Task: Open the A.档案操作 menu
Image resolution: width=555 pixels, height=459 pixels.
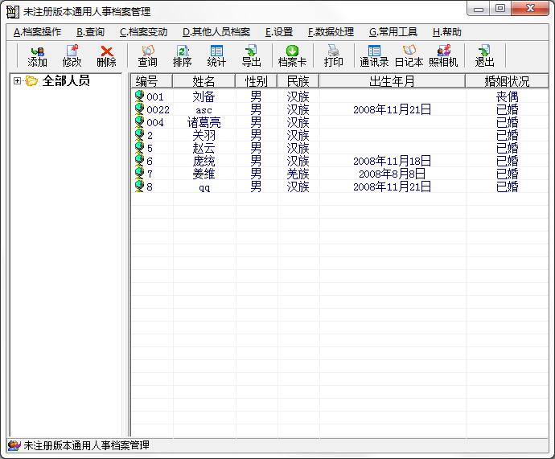Action: pyautogui.click(x=37, y=32)
